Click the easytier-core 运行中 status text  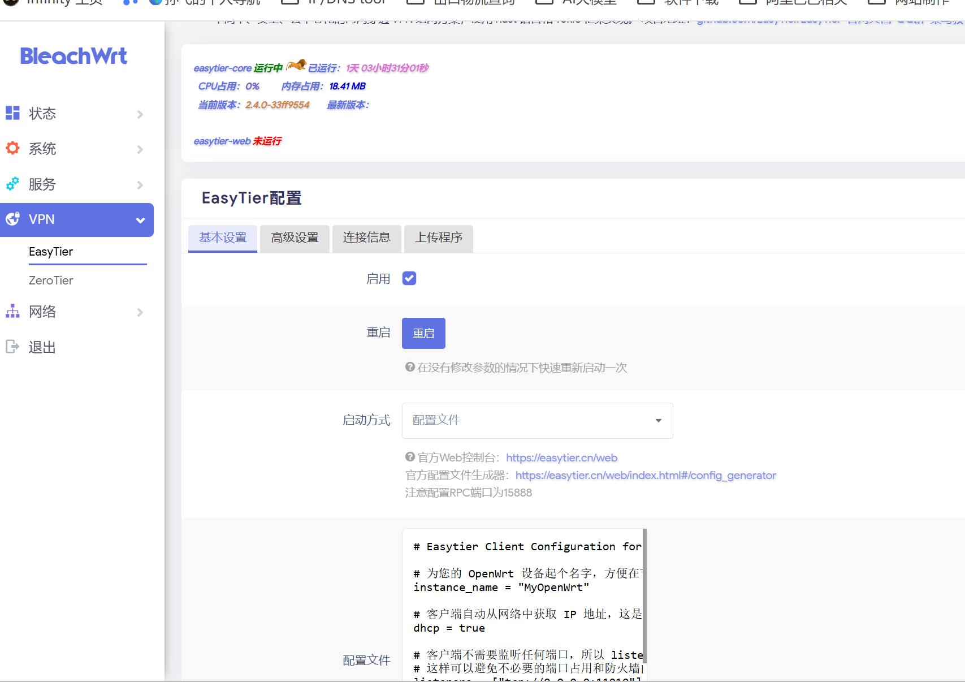(x=238, y=68)
